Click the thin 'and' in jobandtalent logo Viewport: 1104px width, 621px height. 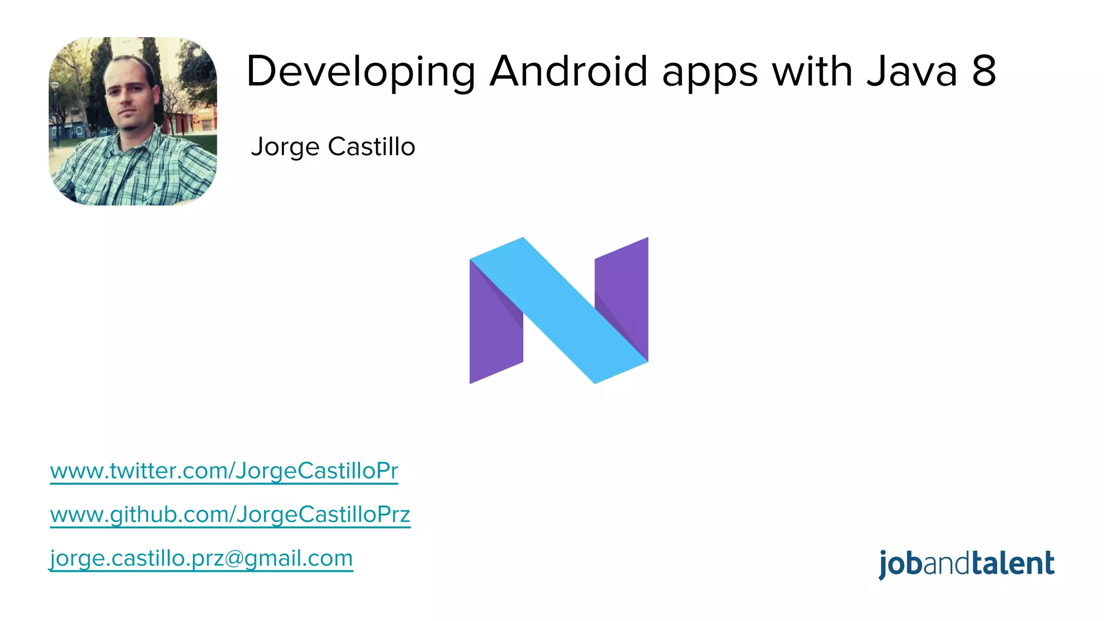947,564
